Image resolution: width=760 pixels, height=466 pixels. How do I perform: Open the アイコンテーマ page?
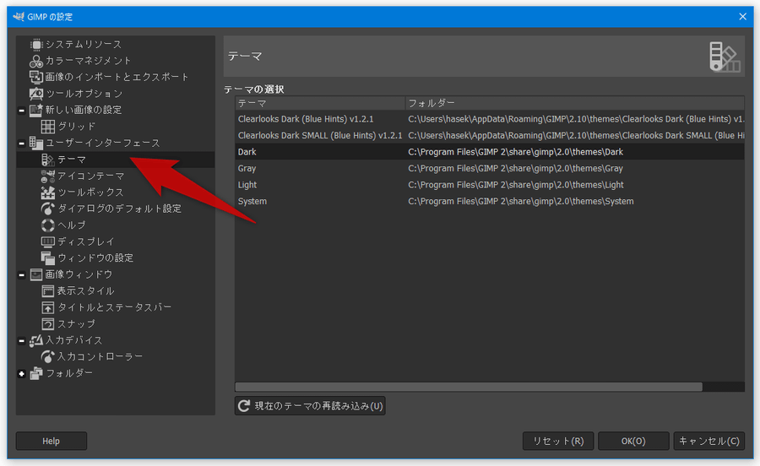(x=91, y=176)
